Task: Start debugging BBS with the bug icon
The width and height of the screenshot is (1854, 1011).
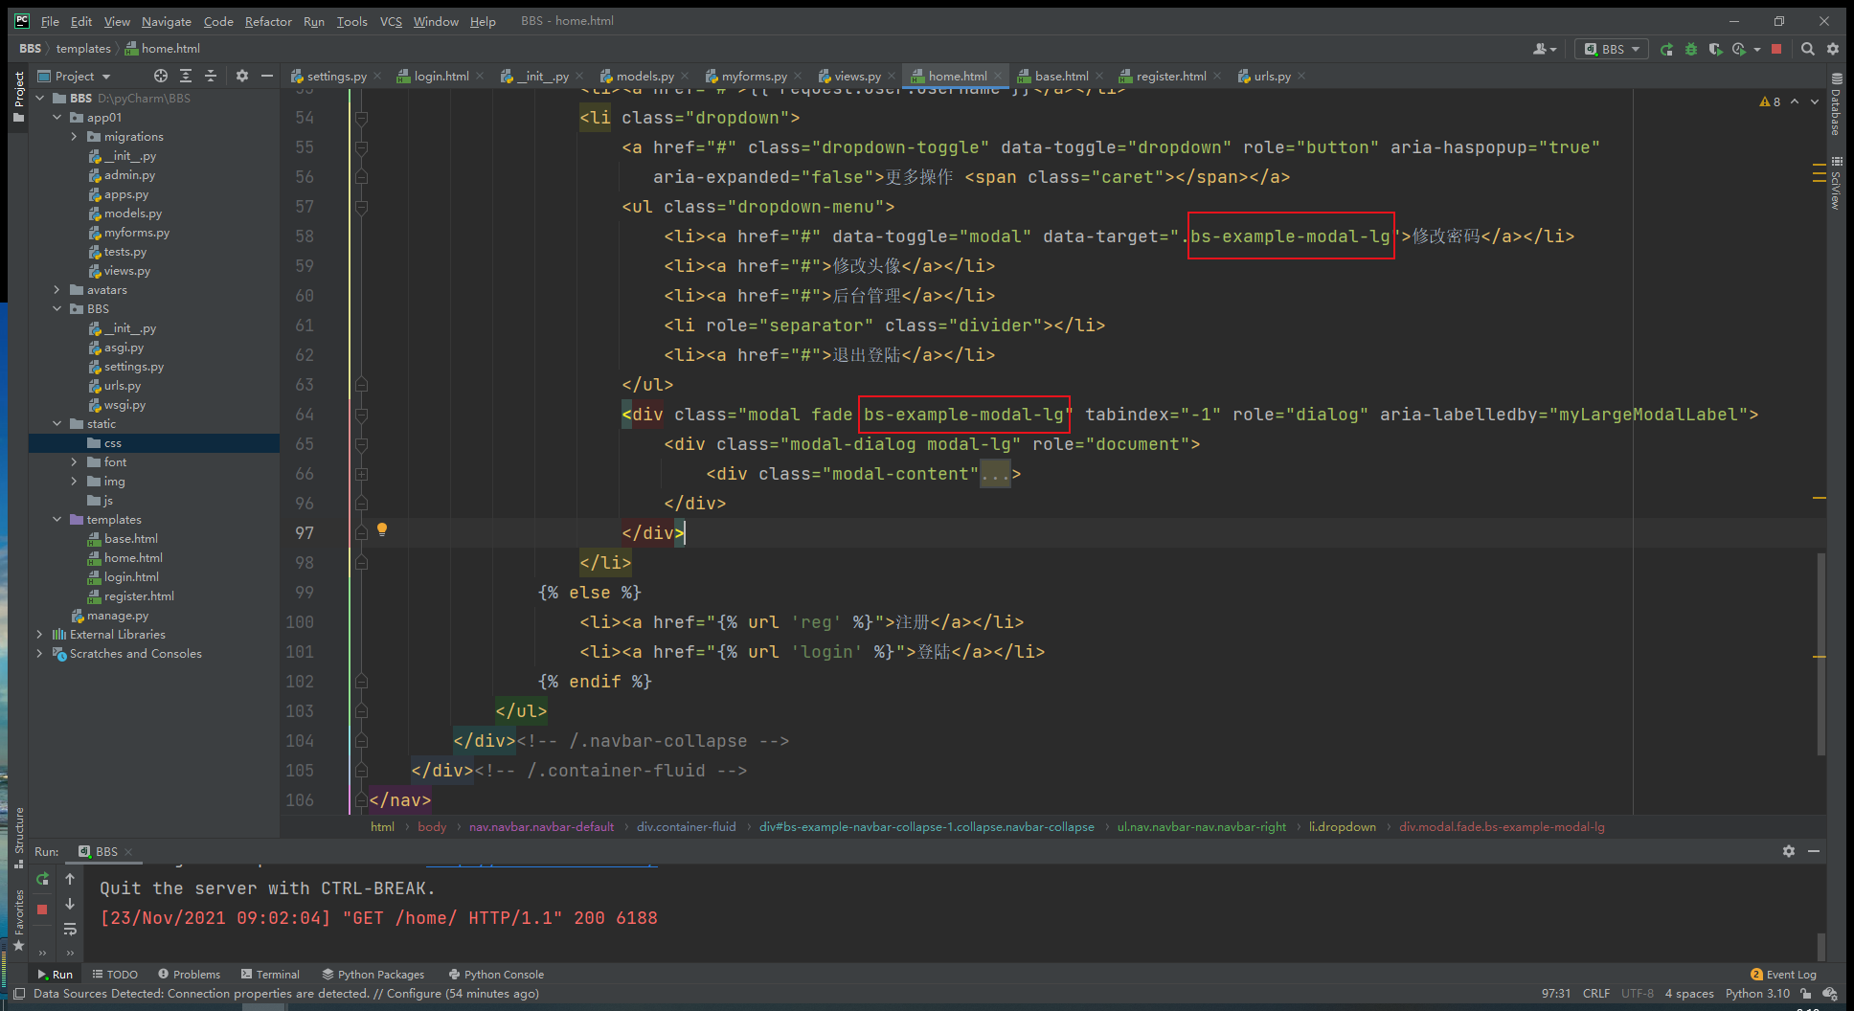Action: (x=1690, y=49)
